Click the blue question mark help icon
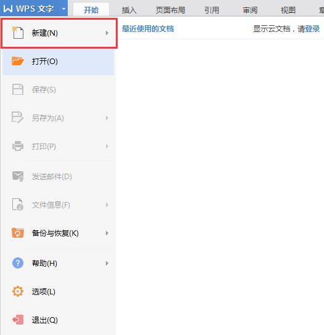Image resolution: width=324 pixels, height=335 pixels. [x=18, y=263]
